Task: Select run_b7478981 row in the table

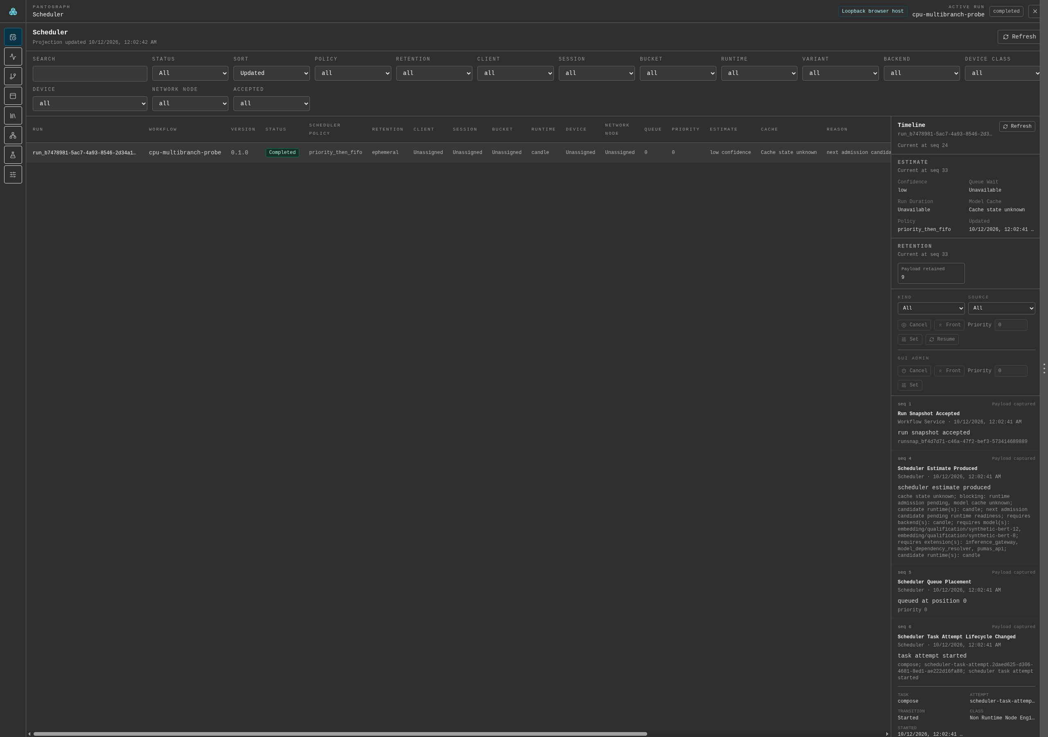Action: pos(458,152)
